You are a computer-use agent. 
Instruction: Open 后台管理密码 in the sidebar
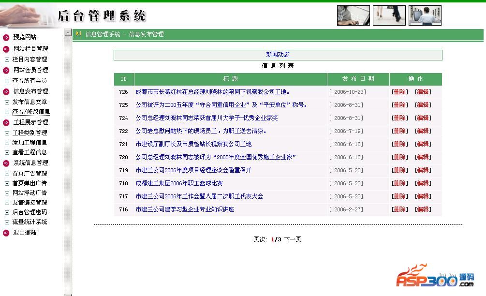(x=30, y=212)
